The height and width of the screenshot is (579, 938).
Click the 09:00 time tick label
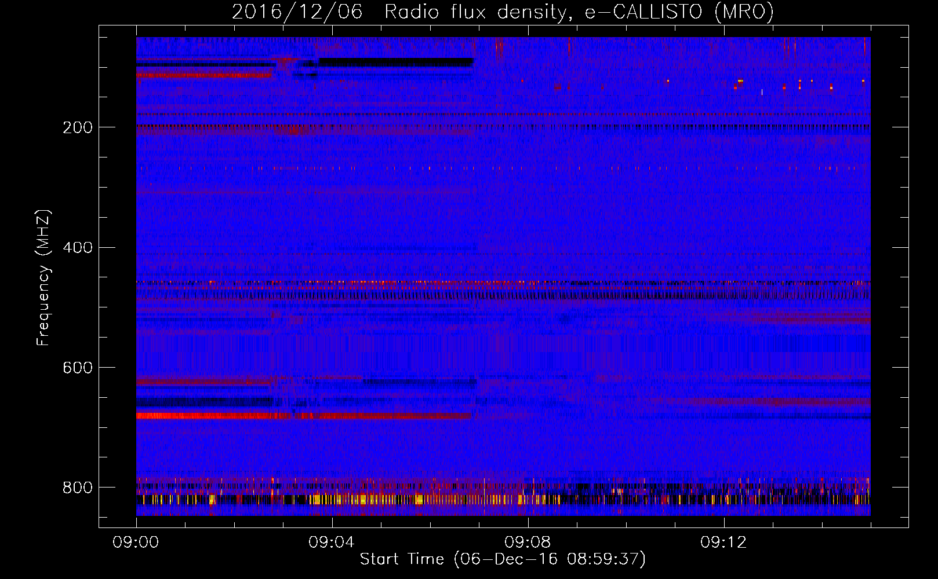[136, 543]
